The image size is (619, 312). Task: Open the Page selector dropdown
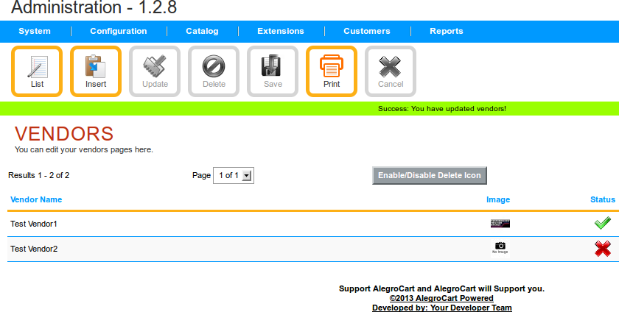point(234,176)
